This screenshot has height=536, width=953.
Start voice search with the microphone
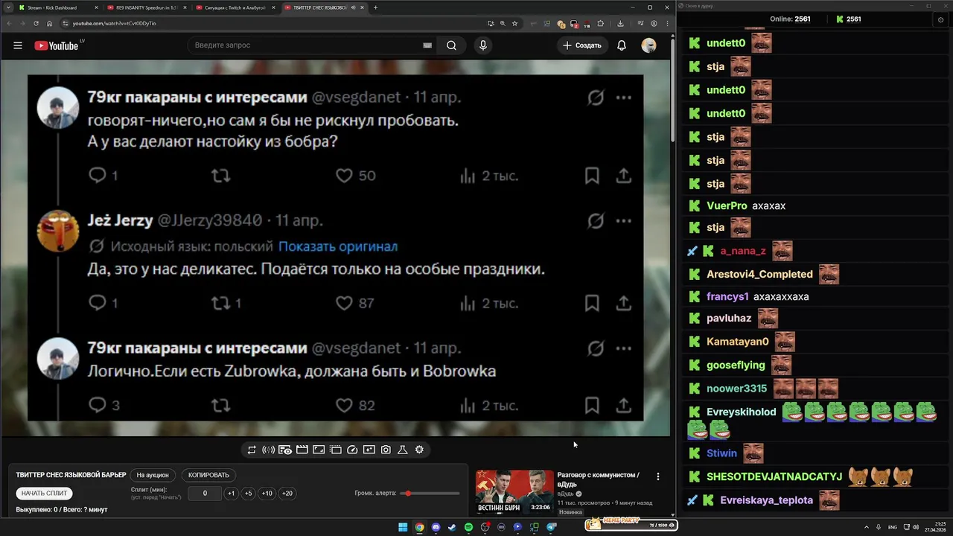[483, 45]
